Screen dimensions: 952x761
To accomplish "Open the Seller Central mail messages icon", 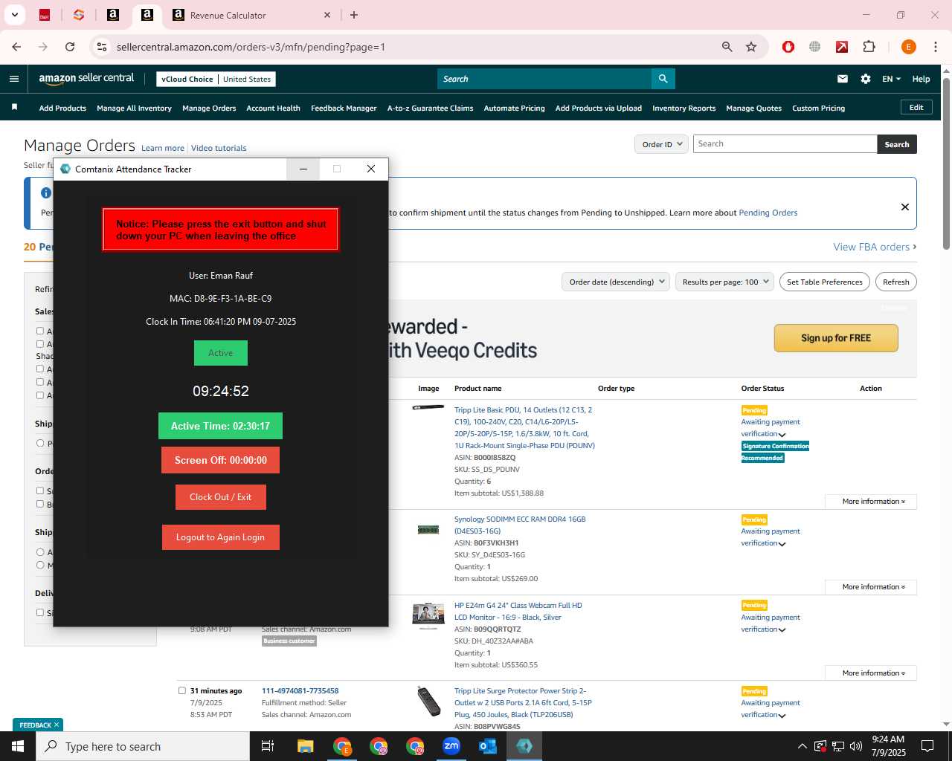I will coord(843,79).
